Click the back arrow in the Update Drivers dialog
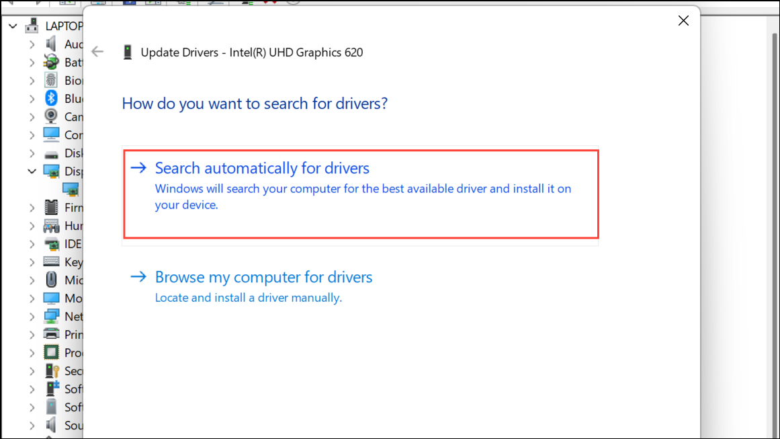Image resolution: width=780 pixels, height=439 pixels. (97, 51)
